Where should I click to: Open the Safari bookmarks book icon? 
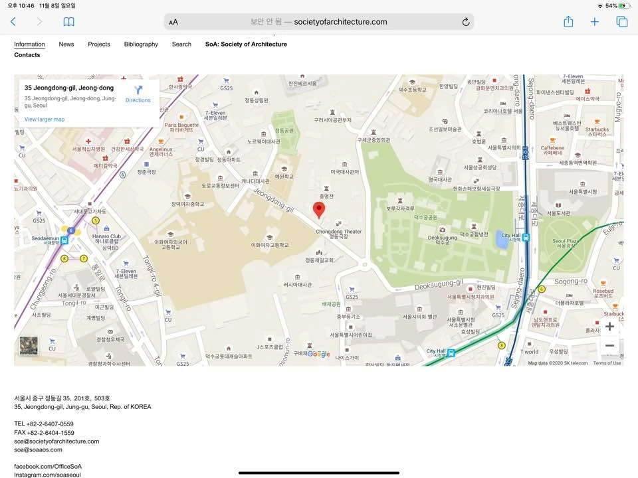pos(68,21)
